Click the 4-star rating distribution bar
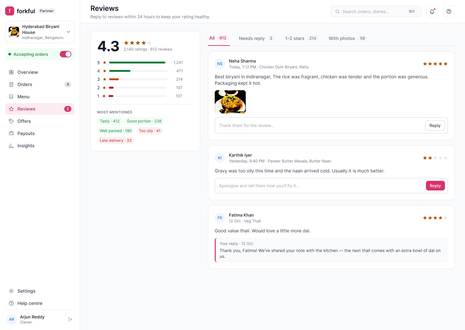The width and height of the screenshot is (465, 330). pos(138,71)
